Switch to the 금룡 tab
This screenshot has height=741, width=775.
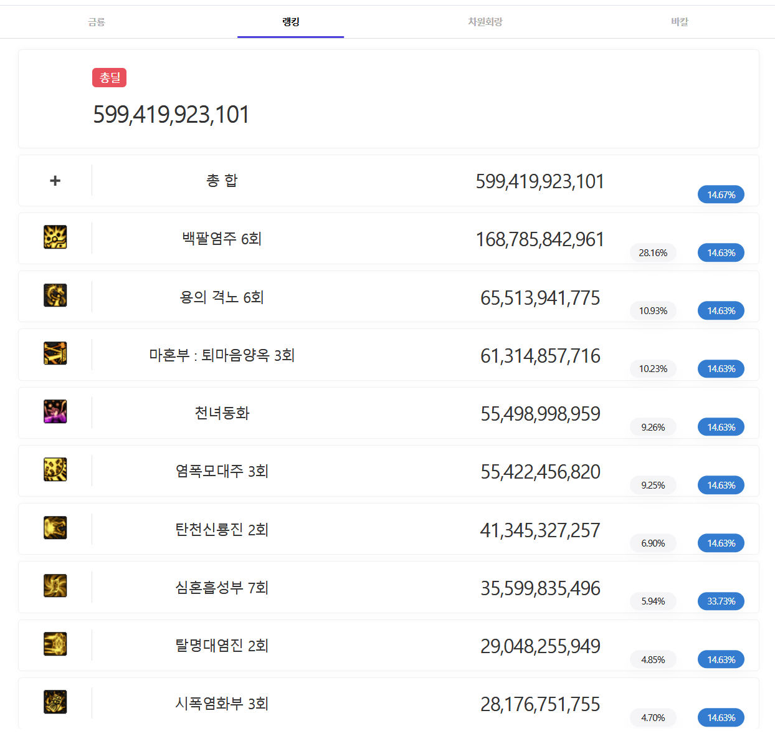click(97, 22)
